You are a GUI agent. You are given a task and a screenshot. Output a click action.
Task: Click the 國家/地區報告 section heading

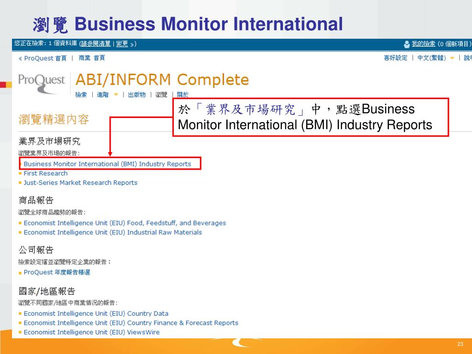pyautogui.click(x=47, y=291)
